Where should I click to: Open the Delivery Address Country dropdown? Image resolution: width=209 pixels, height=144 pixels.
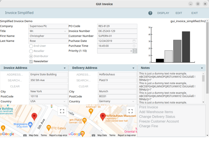133,101
